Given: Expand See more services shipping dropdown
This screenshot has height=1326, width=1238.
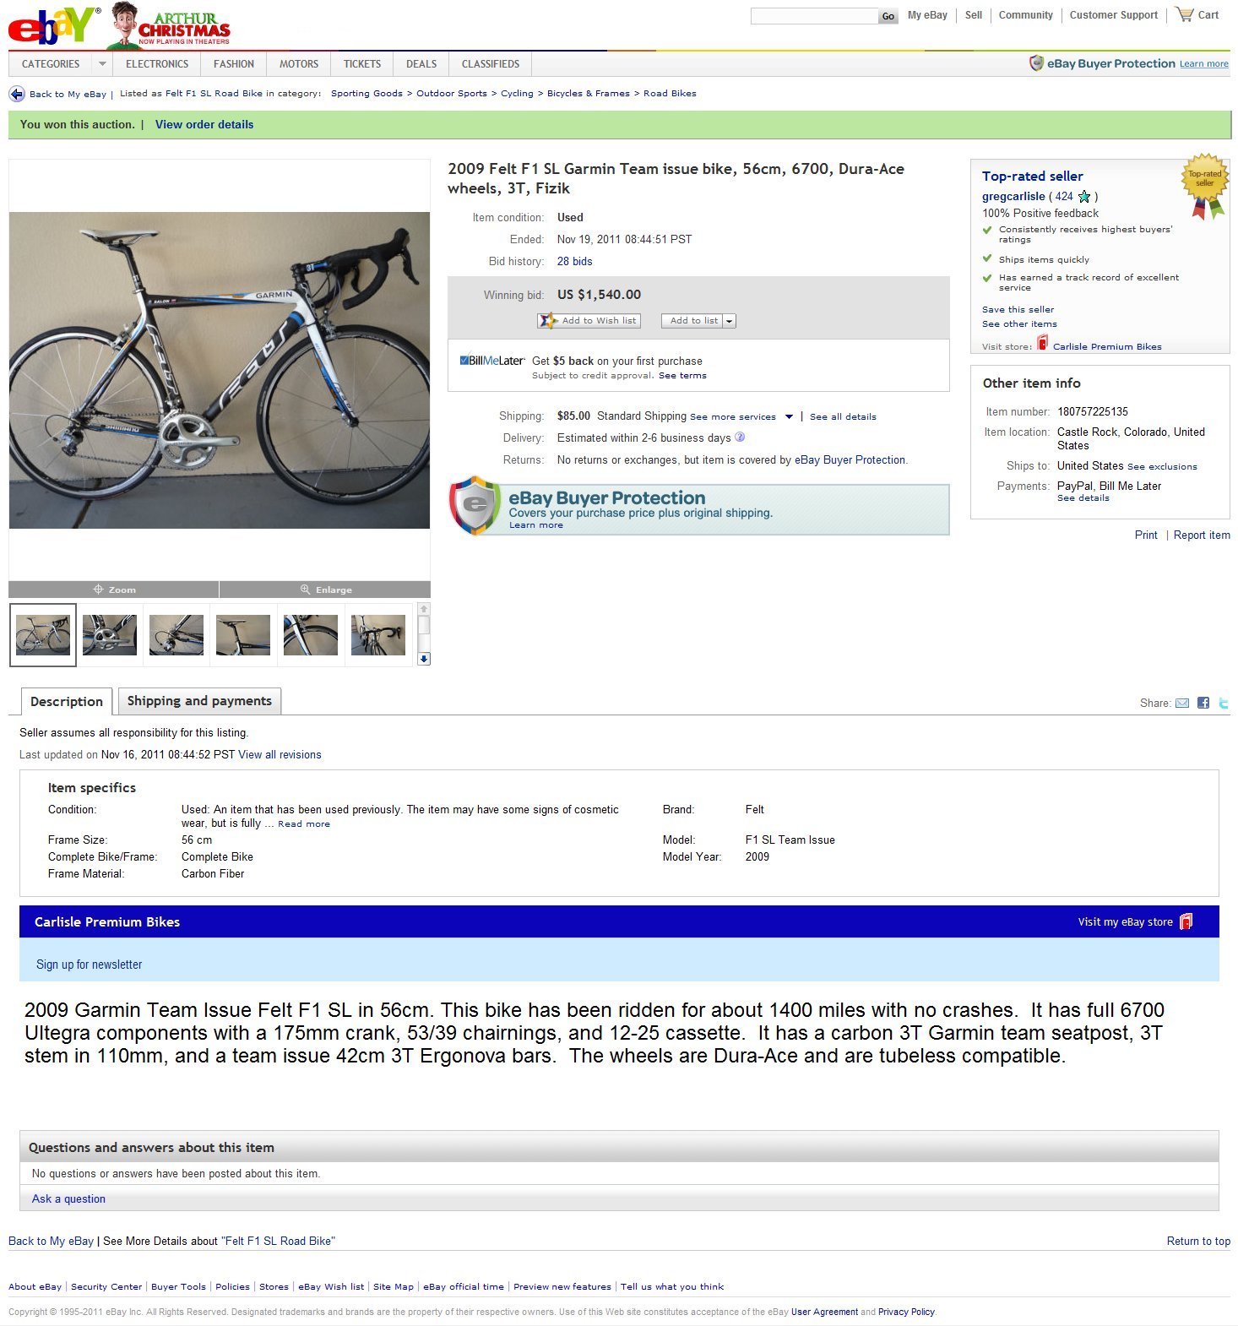Looking at the screenshot, I should [x=789, y=416].
